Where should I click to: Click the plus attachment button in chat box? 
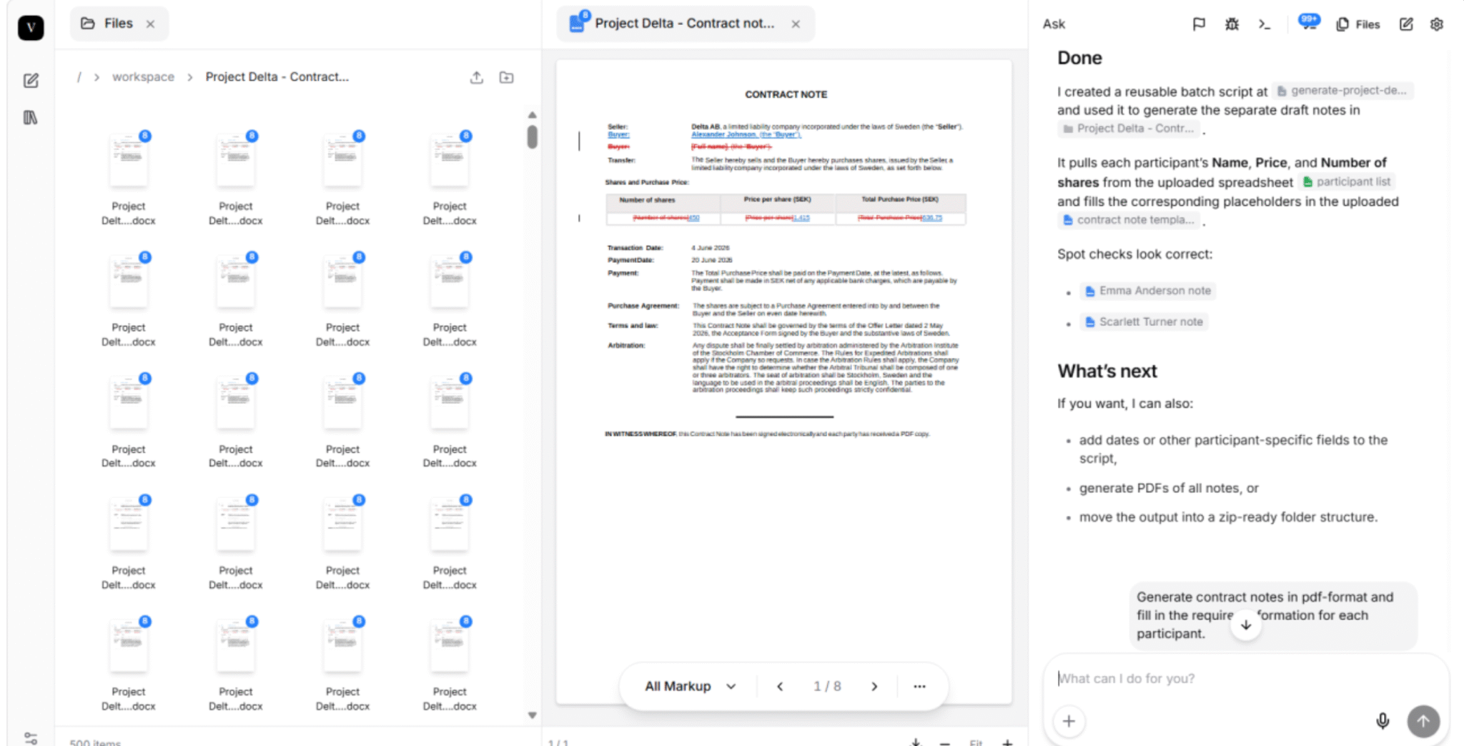tap(1069, 721)
